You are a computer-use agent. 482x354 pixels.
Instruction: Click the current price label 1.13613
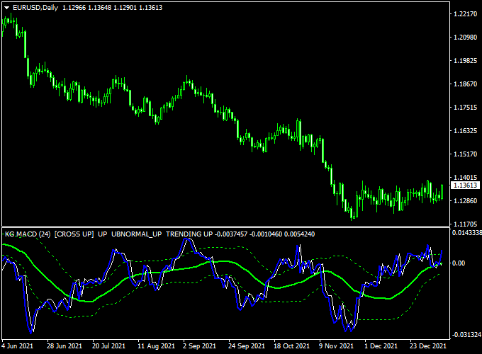click(465, 185)
